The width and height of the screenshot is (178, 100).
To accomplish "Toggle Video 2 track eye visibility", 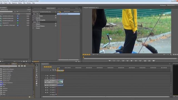I will [46, 78].
